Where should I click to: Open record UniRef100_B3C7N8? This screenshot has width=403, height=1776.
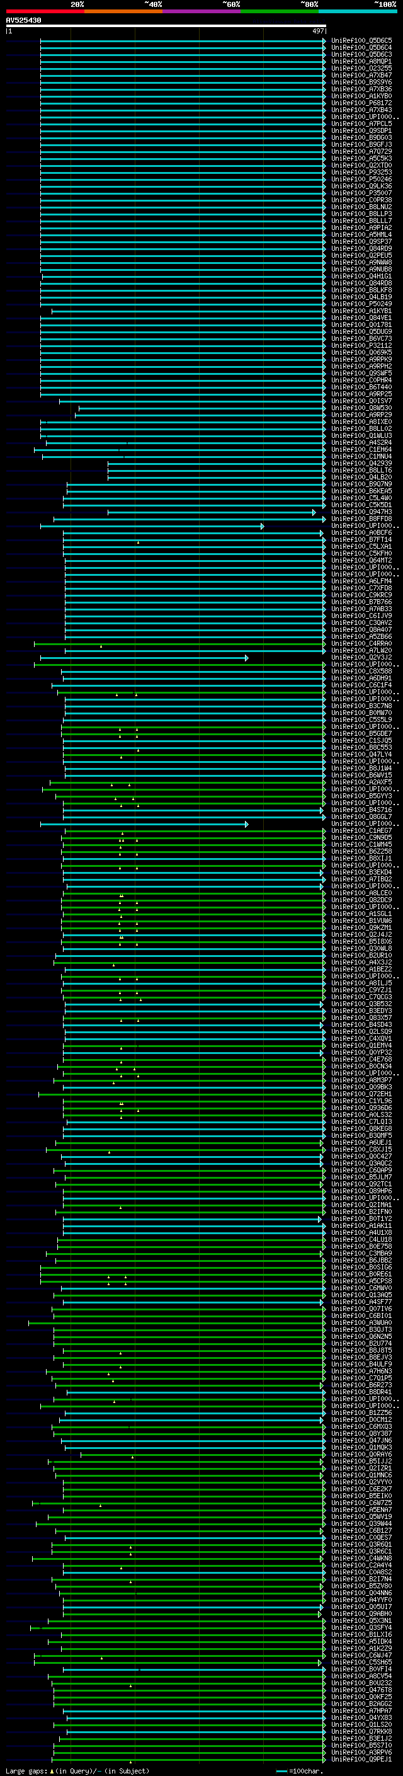[x=361, y=706]
